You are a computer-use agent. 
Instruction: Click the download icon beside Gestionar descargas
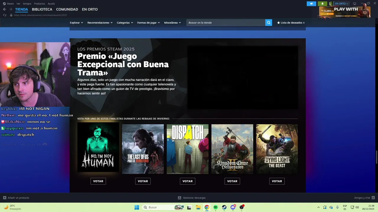click(180, 198)
